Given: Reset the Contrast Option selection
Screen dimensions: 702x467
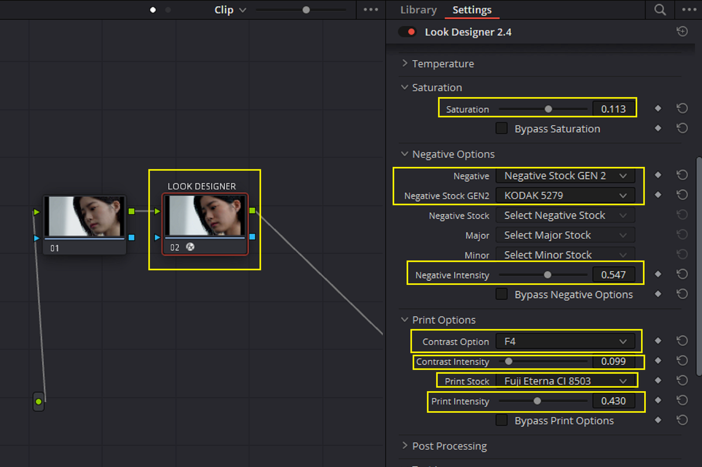Looking at the screenshot, I should [x=682, y=341].
